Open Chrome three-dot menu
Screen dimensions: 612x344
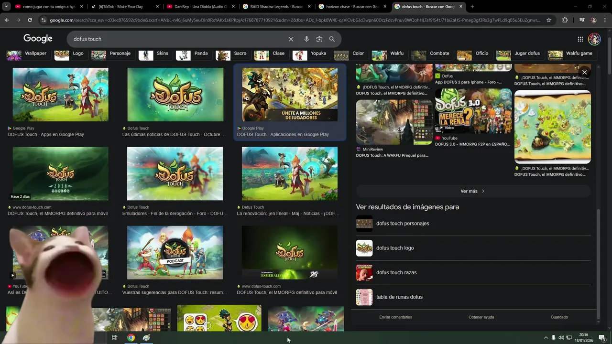[605, 20]
